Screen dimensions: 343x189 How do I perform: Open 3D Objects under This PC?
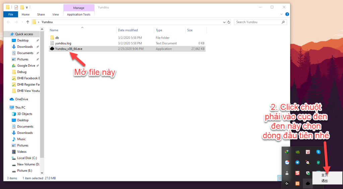(24, 114)
